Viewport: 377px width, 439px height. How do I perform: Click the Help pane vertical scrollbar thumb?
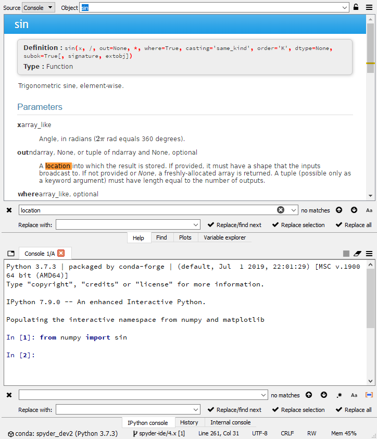[370, 48]
